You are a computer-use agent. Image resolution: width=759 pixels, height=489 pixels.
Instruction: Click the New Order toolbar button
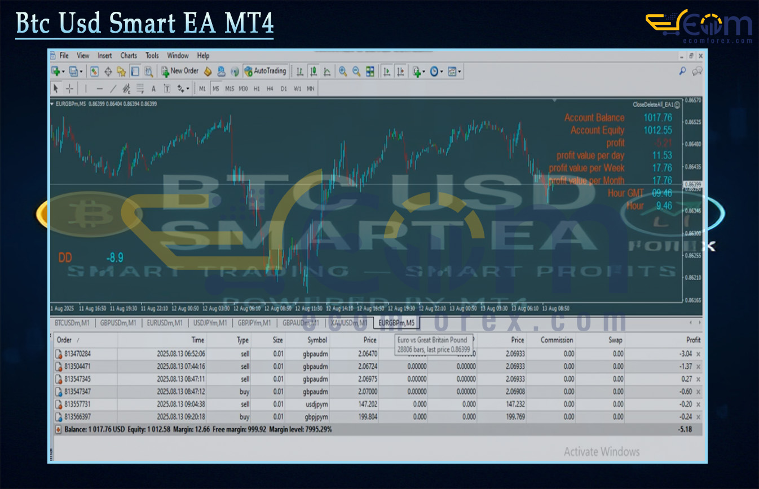coord(180,71)
